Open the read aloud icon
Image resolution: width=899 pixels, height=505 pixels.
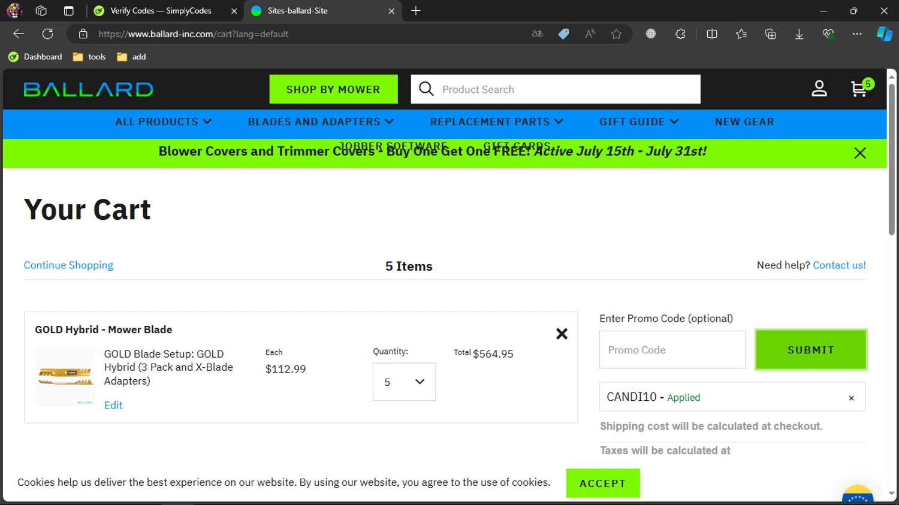pos(590,34)
